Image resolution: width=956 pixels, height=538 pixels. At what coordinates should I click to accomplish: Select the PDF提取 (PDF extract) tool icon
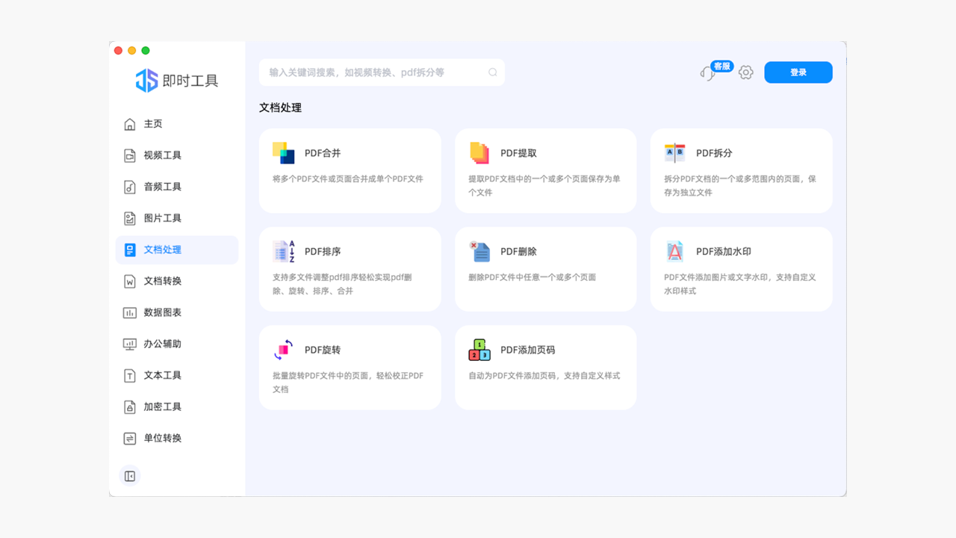pyautogui.click(x=478, y=152)
